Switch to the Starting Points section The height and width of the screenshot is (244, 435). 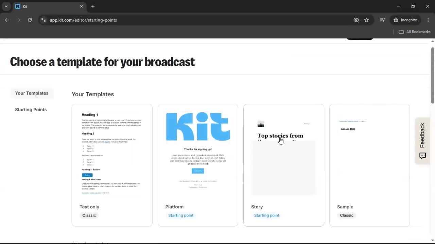pos(31,109)
